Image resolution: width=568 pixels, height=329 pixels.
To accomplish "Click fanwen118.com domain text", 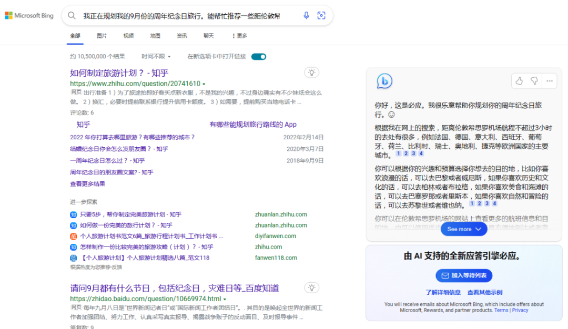I will pos(276,258).
